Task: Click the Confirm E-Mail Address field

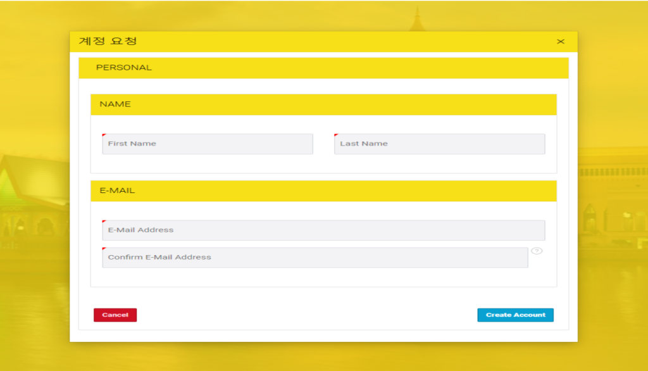Action: tap(315, 258)
